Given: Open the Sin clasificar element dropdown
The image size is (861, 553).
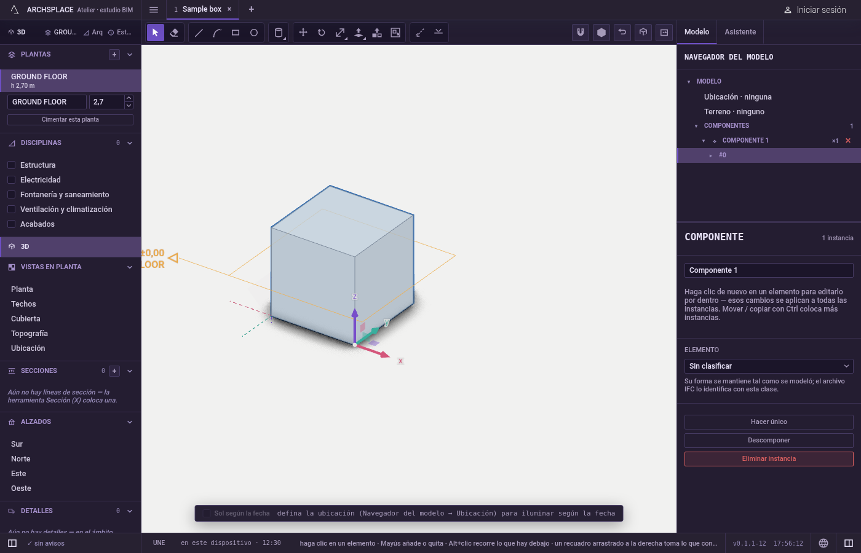Looking at the screenshot, I should click(x=769, y=366).
